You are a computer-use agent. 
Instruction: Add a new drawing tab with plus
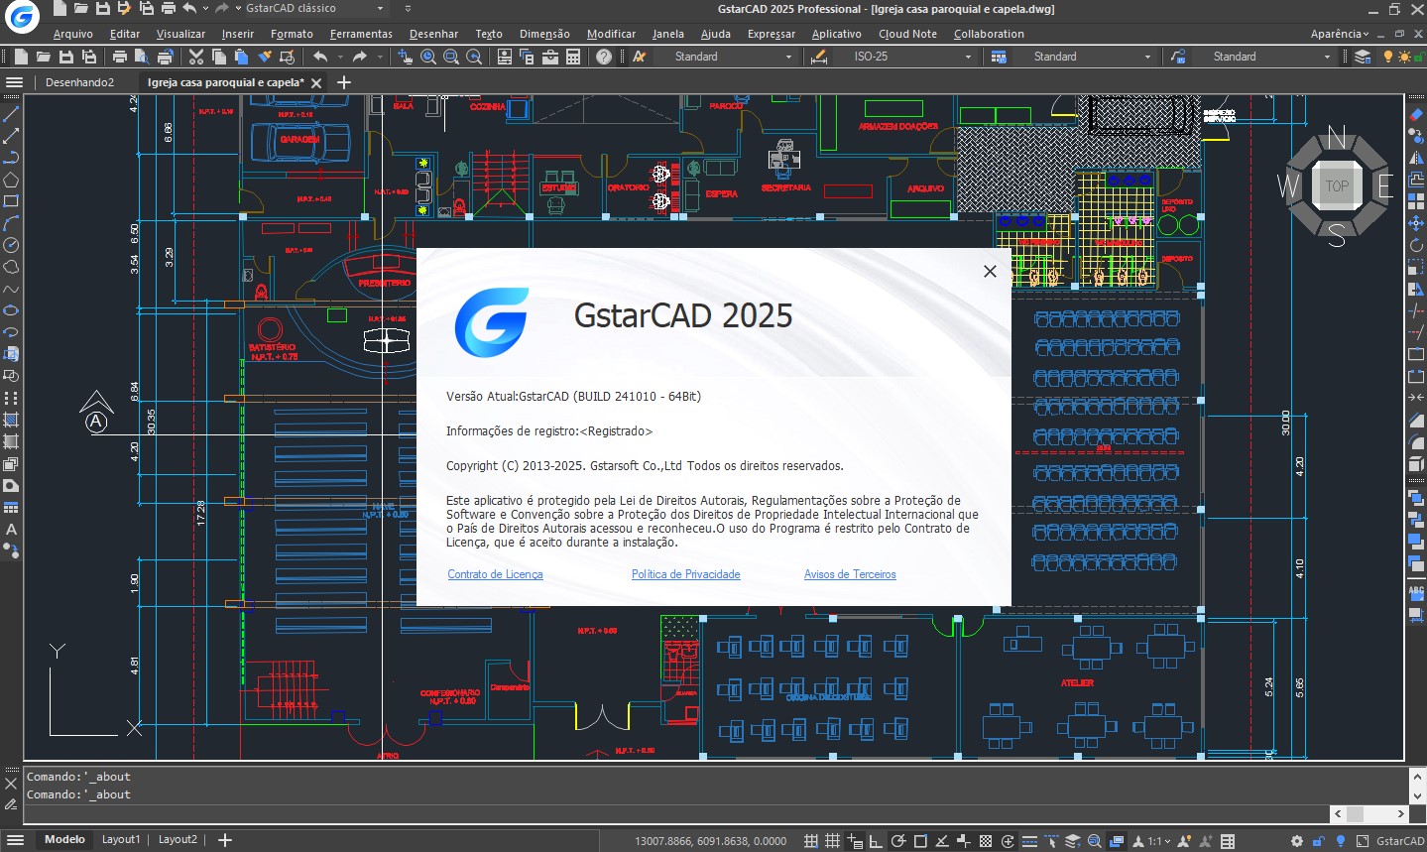[x=344, y=82]
